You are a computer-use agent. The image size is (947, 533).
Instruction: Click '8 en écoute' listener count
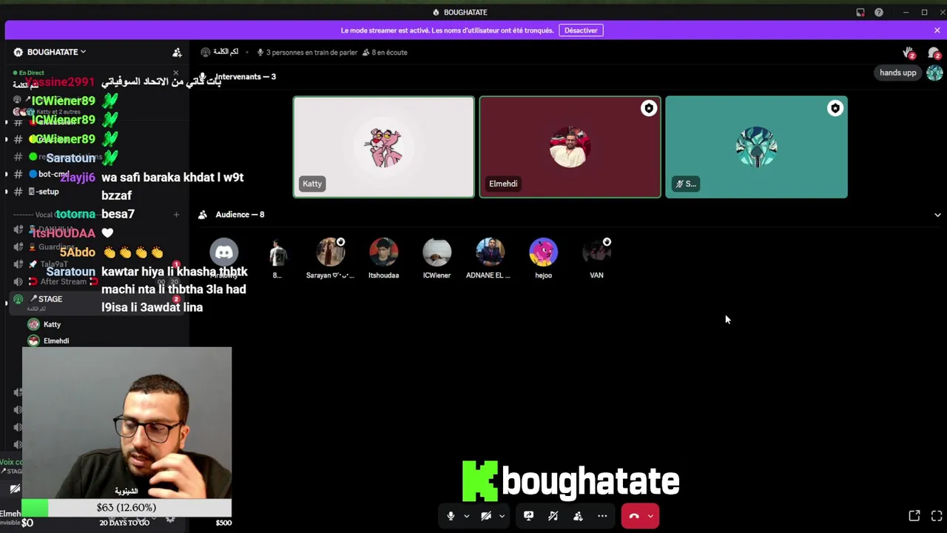click(385, 53)
